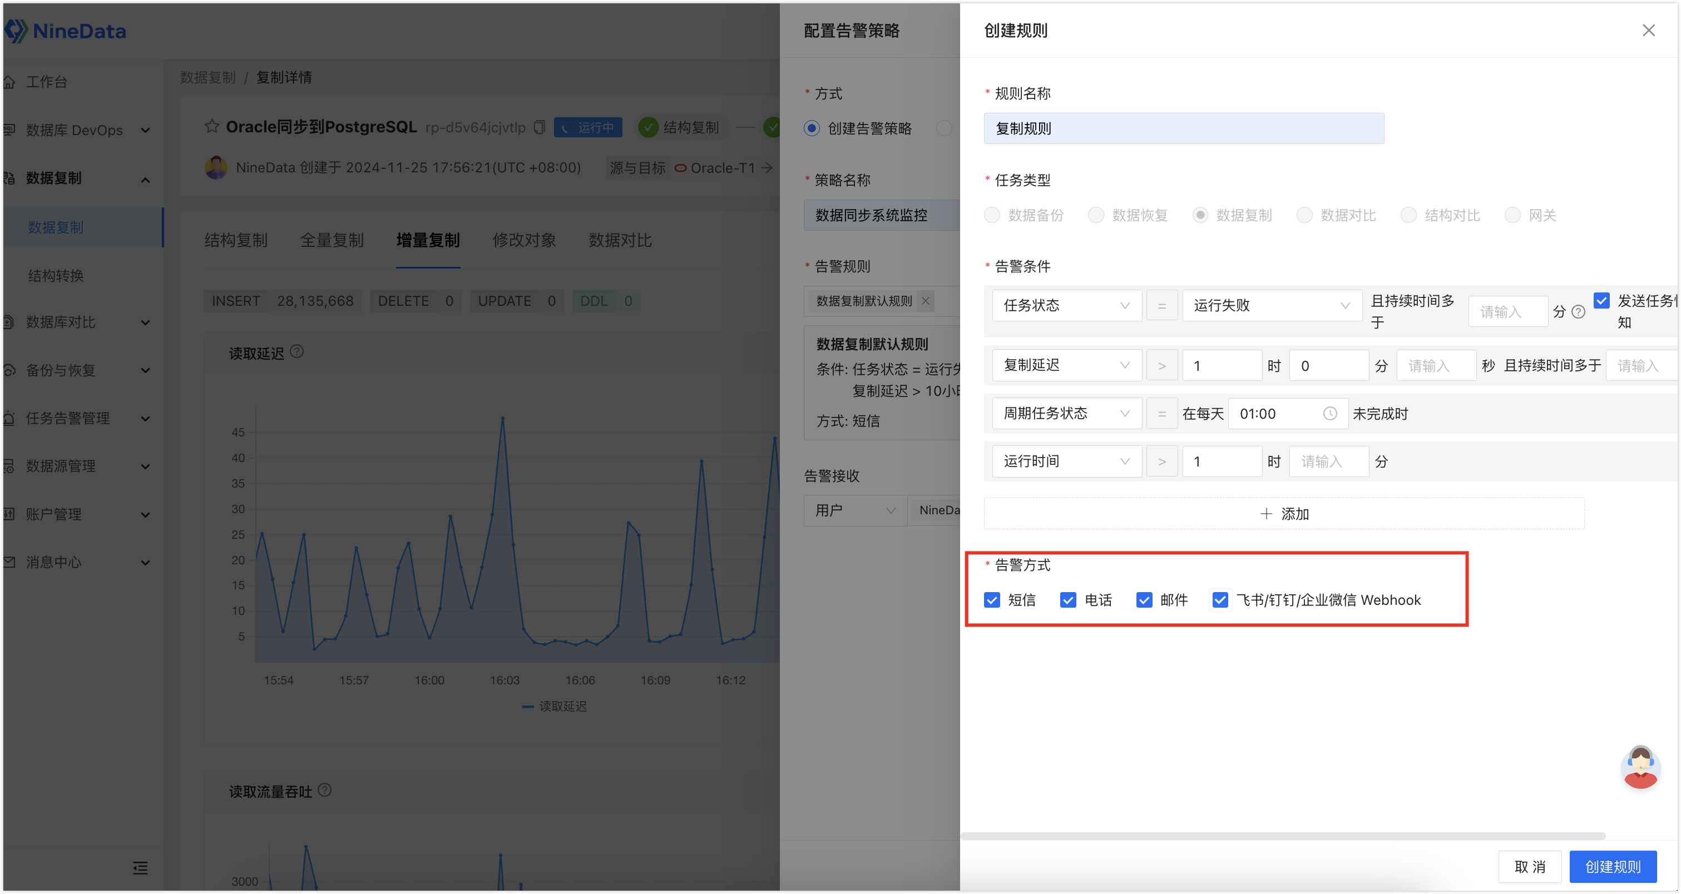This screenshot has width=1681, height=894.
Task: Uncheck the 邮件 alert method
Action: 1144,600
